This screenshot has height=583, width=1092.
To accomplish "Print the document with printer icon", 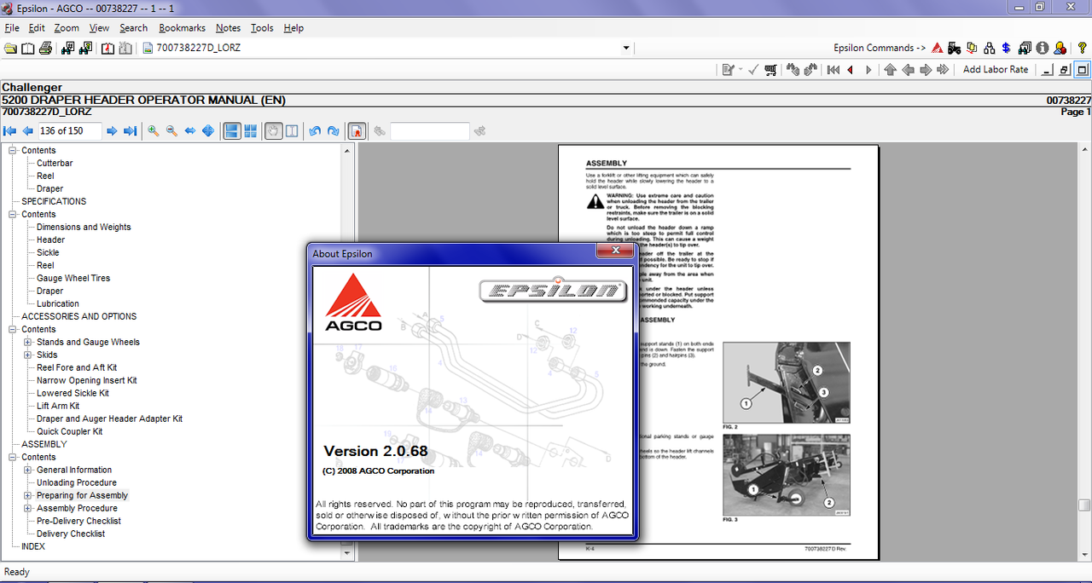I will (45, 48).
